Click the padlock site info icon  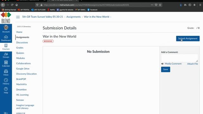click(42, 5)
